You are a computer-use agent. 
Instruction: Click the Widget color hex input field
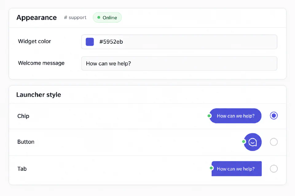179,42
